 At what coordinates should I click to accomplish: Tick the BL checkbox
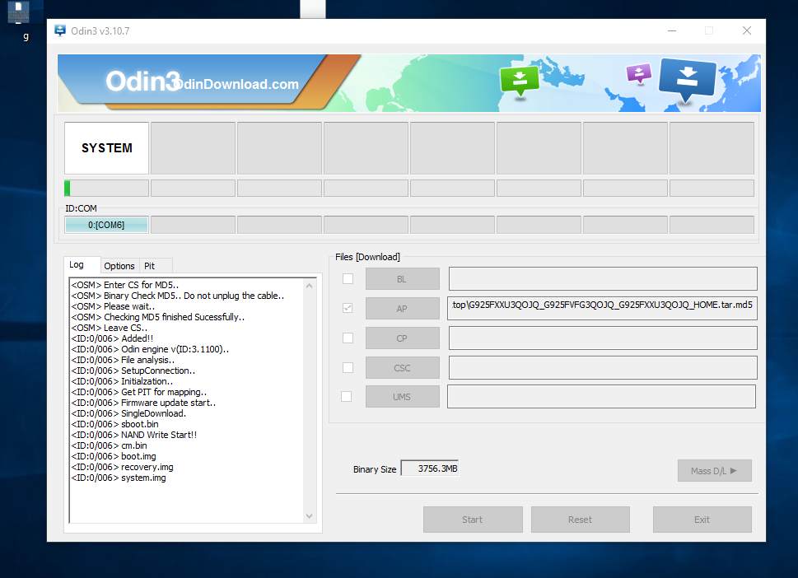click(x=348, y=279)
